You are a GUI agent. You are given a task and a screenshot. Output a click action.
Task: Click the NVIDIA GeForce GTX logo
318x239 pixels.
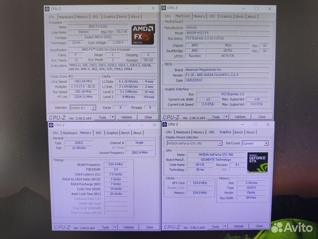[257, 162]
